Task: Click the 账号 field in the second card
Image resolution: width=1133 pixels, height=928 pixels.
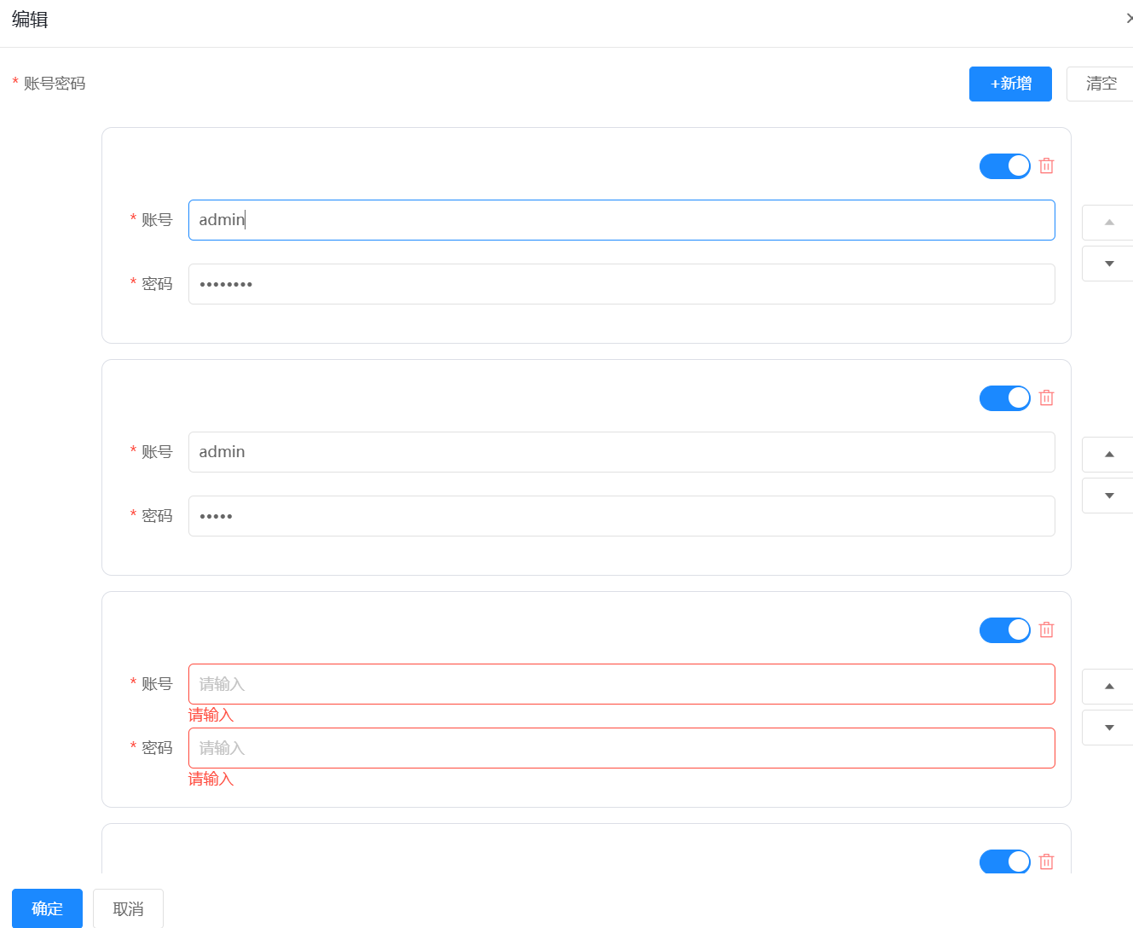Action: pyautogui.click(x=621, y=452)
